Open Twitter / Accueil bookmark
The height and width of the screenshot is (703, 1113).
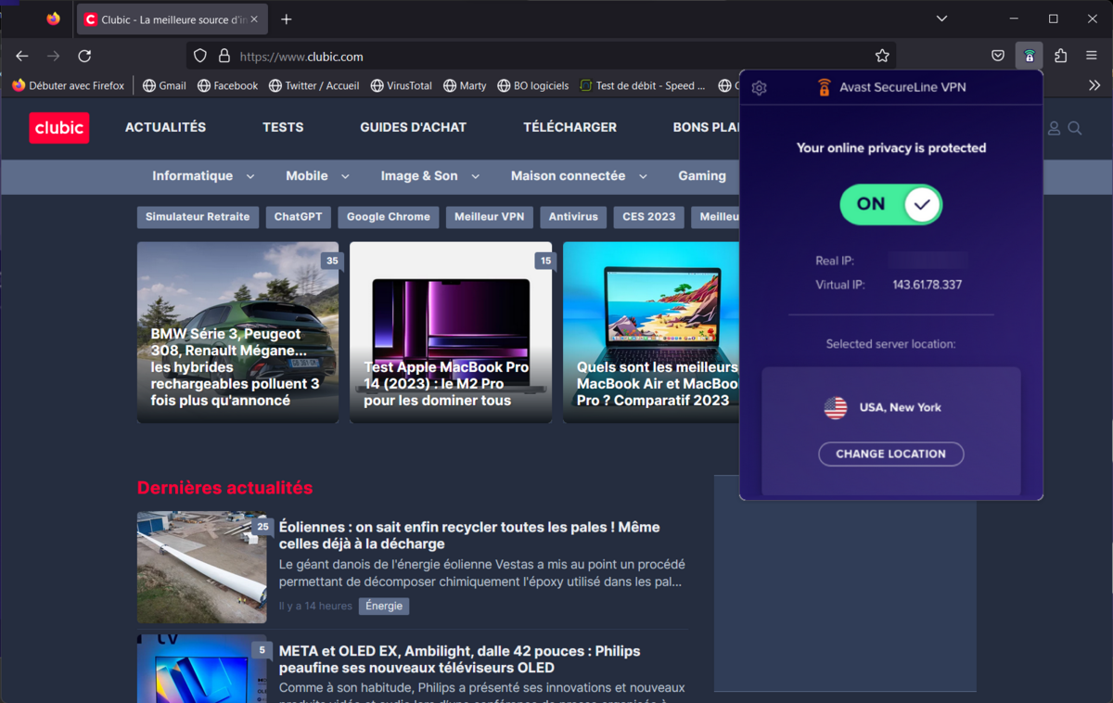[313, 85]
